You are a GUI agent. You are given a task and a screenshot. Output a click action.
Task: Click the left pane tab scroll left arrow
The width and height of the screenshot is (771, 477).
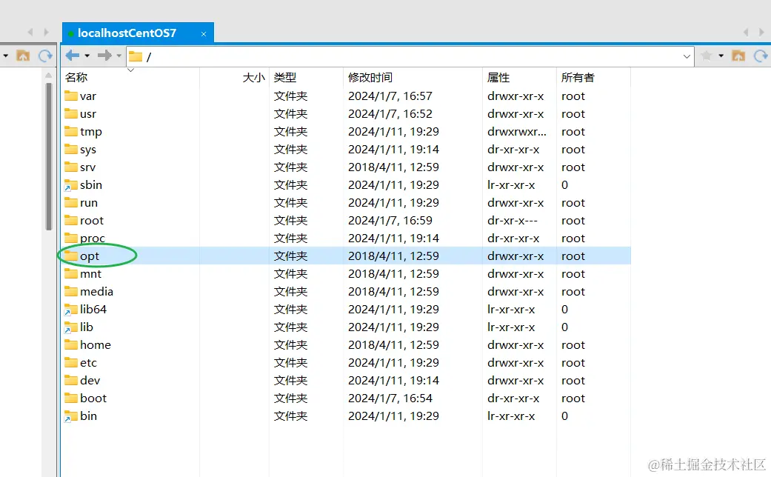pos(30,33)
